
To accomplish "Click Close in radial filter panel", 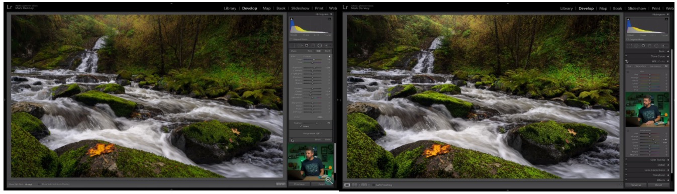I will pos(327,139).
